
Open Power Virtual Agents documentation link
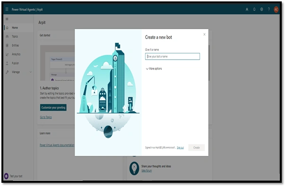[57, 145]
